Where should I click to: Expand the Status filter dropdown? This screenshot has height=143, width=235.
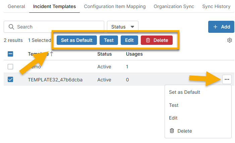pos(123,27)
